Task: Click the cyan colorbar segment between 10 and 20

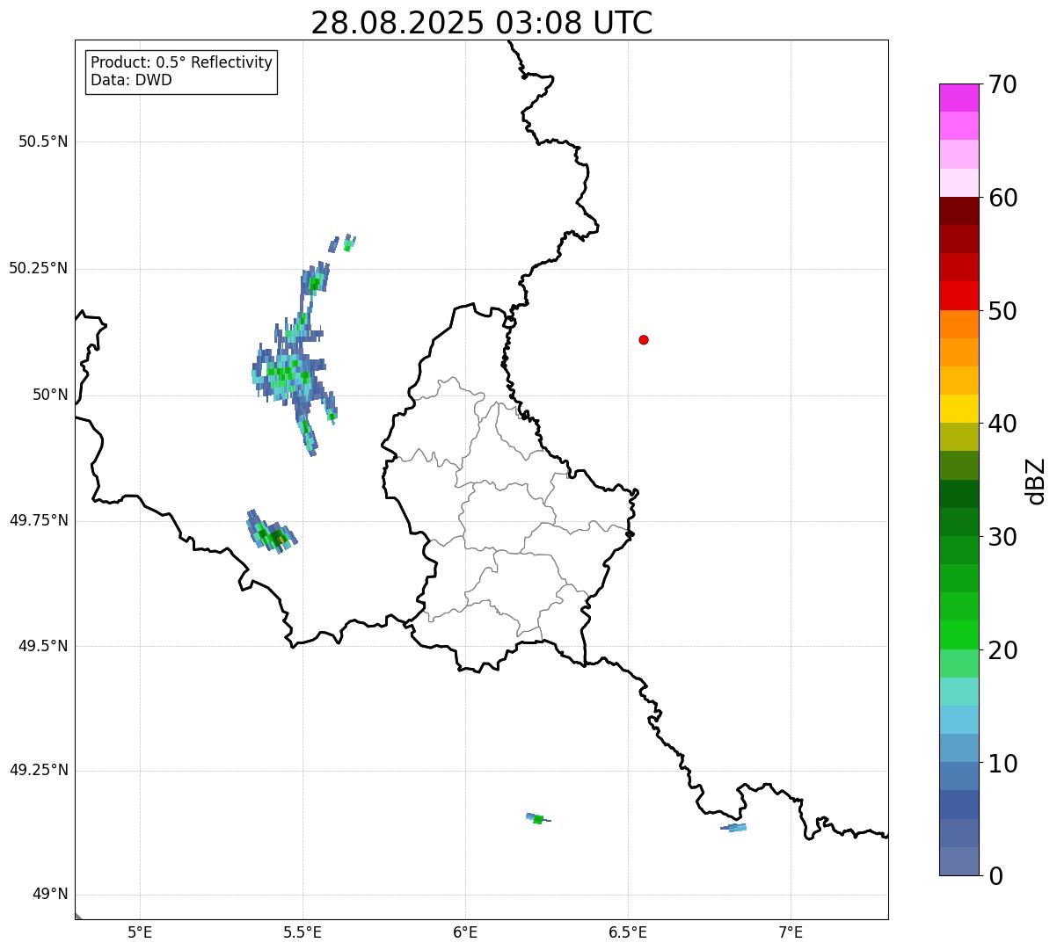Action: tap(959, 720)
